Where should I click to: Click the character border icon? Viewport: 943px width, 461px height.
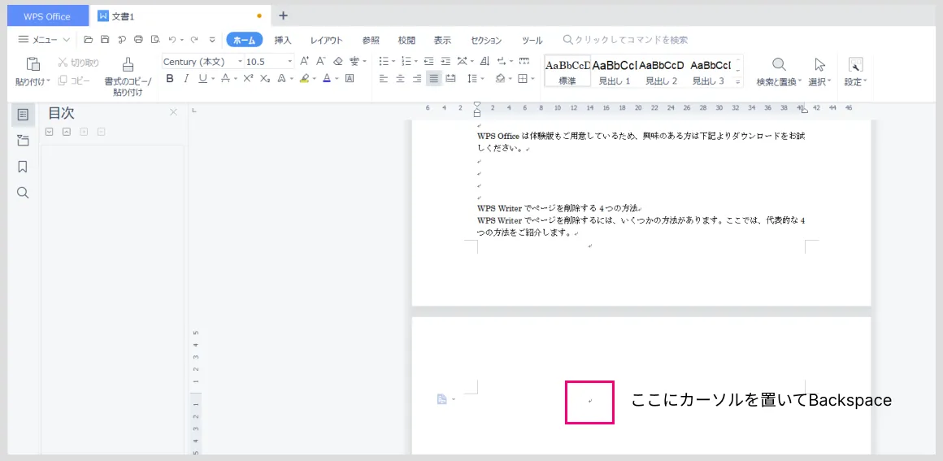tap(350, 78)
